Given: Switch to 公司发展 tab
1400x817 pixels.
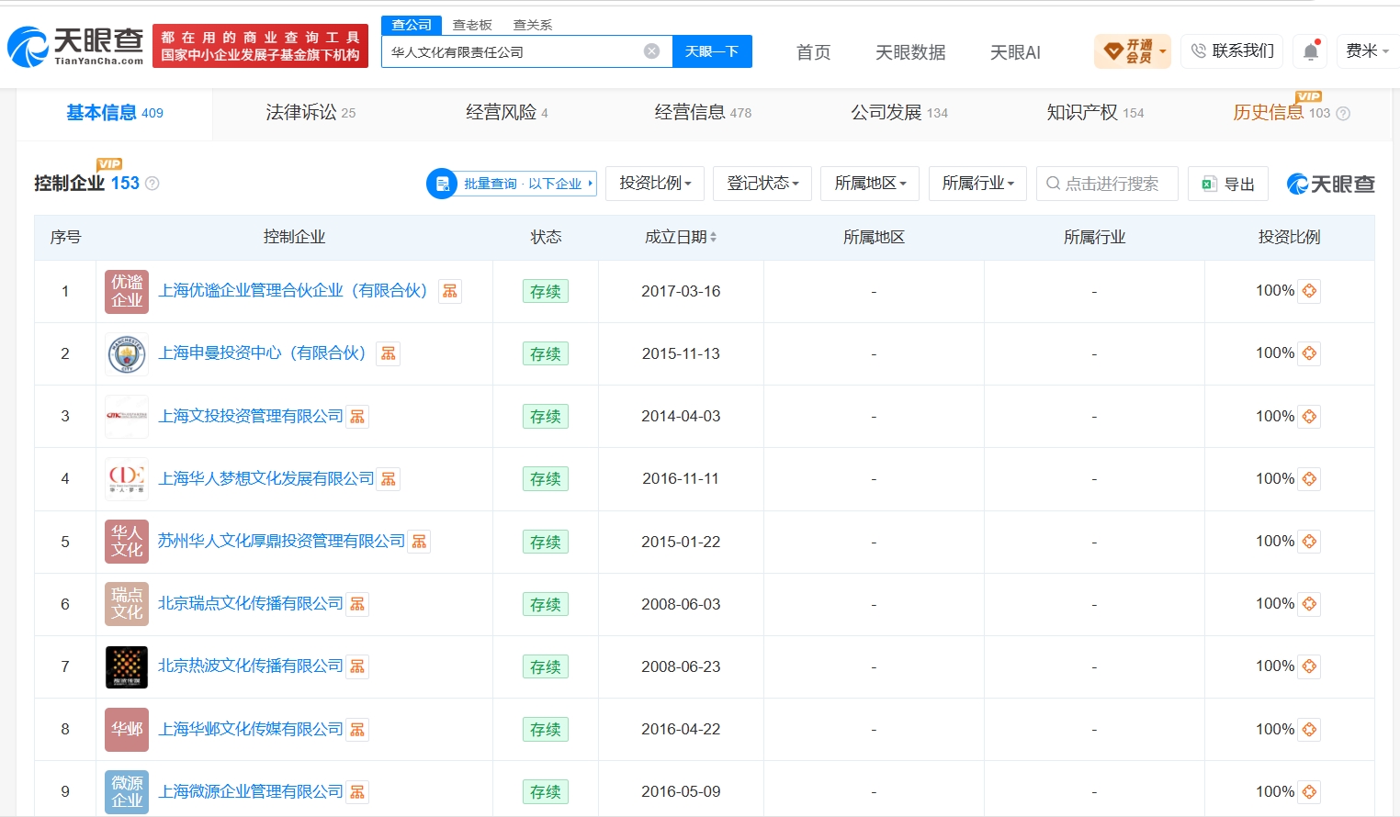Looking at the screenshot, I should (x=899, y=113).
